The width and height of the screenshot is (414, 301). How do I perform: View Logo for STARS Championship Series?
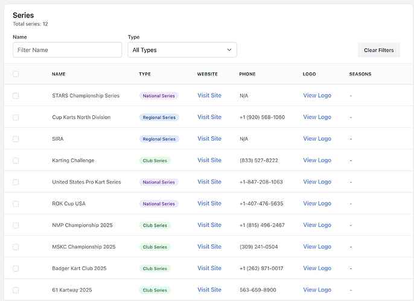317,95
